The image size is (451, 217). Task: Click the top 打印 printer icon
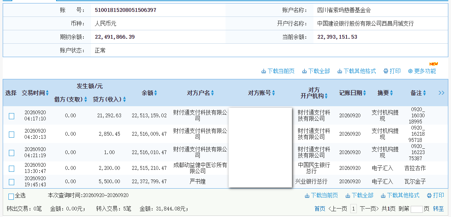click(386, 71)
